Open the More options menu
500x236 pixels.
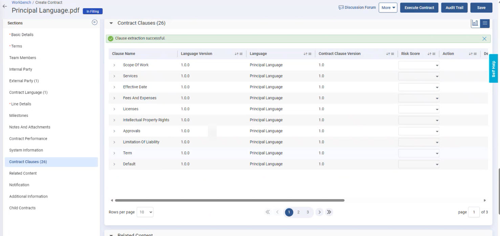pos(388,8)
